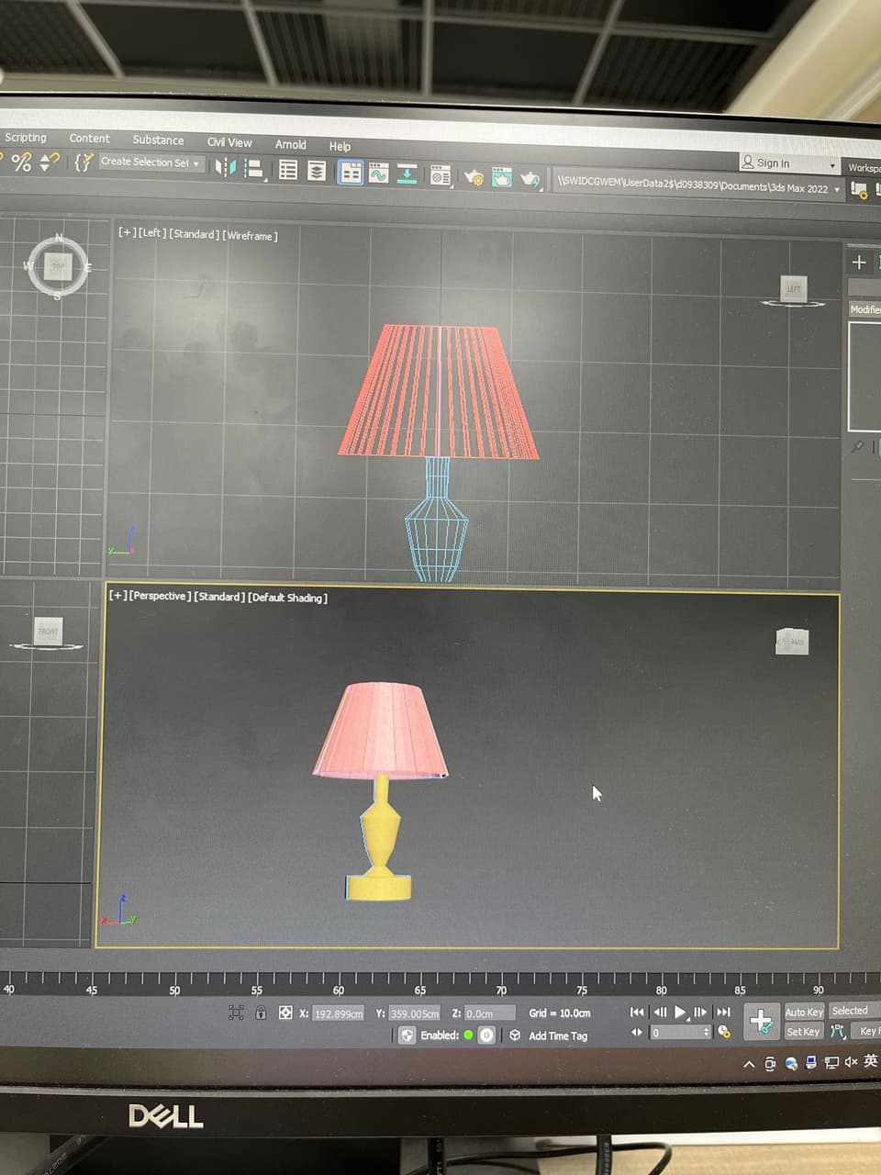
Task: Toggle the green Enabled animation indicator
Action: click(469, 1035)
